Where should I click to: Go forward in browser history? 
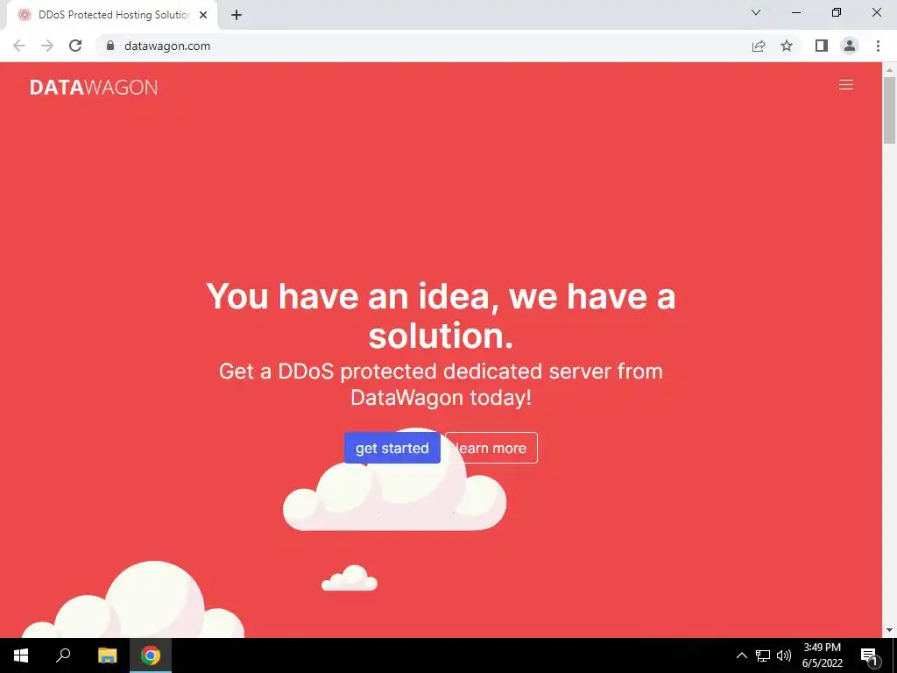(x=47, y=46)
